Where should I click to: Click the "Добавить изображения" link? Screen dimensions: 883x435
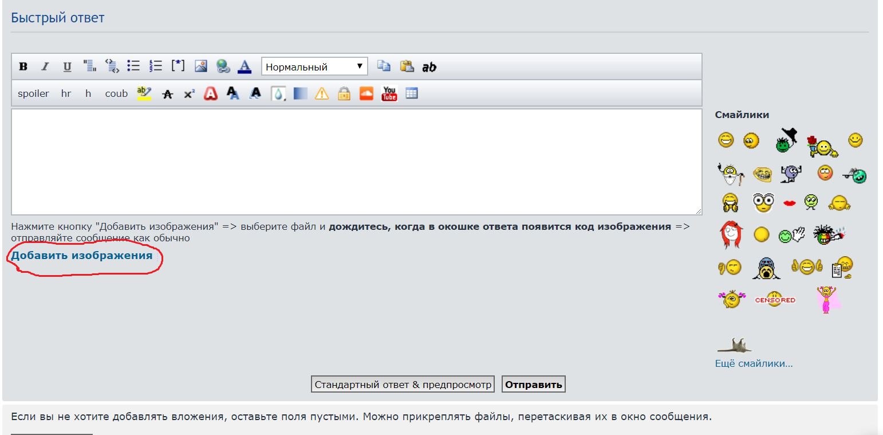(x=82, y=256)
